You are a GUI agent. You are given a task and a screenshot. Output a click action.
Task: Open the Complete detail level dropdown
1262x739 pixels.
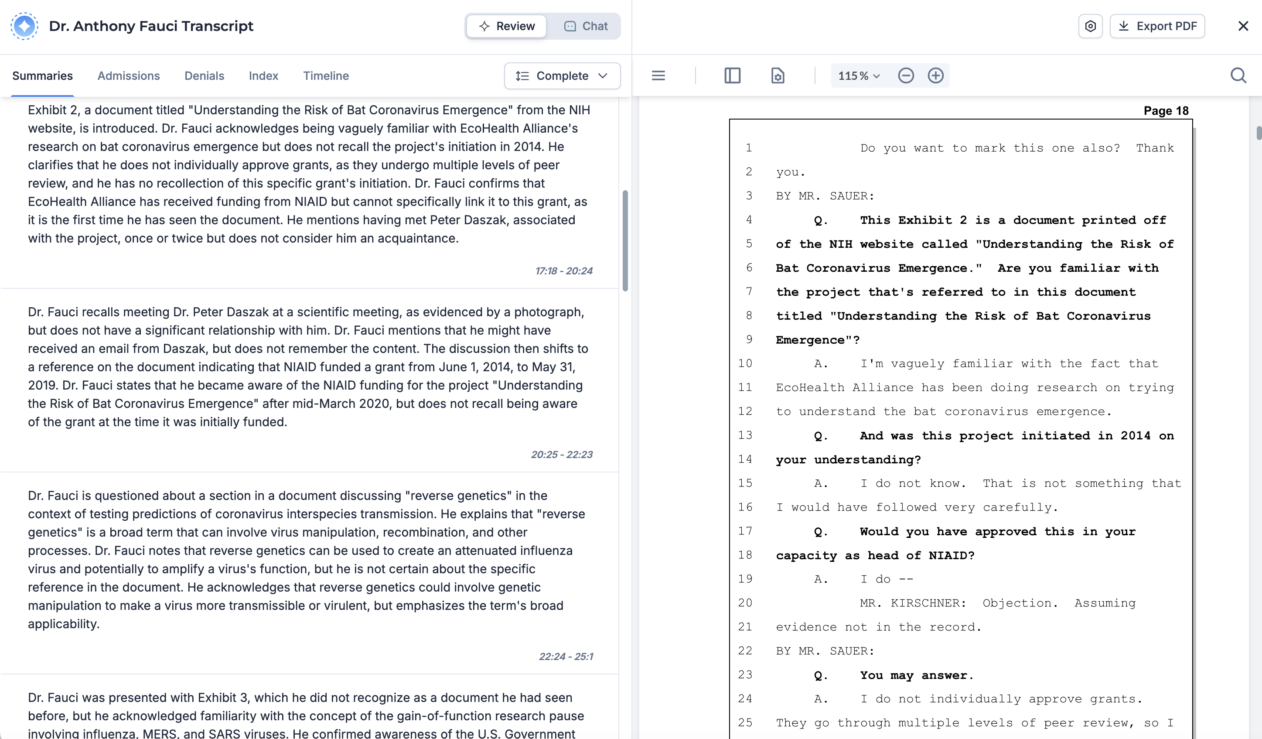click(x=562, y=75)
